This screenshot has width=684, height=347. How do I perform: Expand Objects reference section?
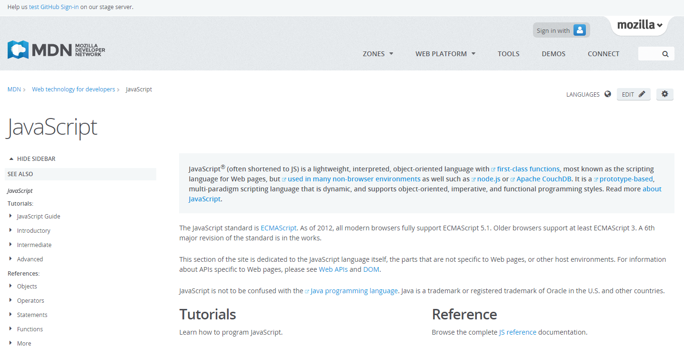[11, 286]
